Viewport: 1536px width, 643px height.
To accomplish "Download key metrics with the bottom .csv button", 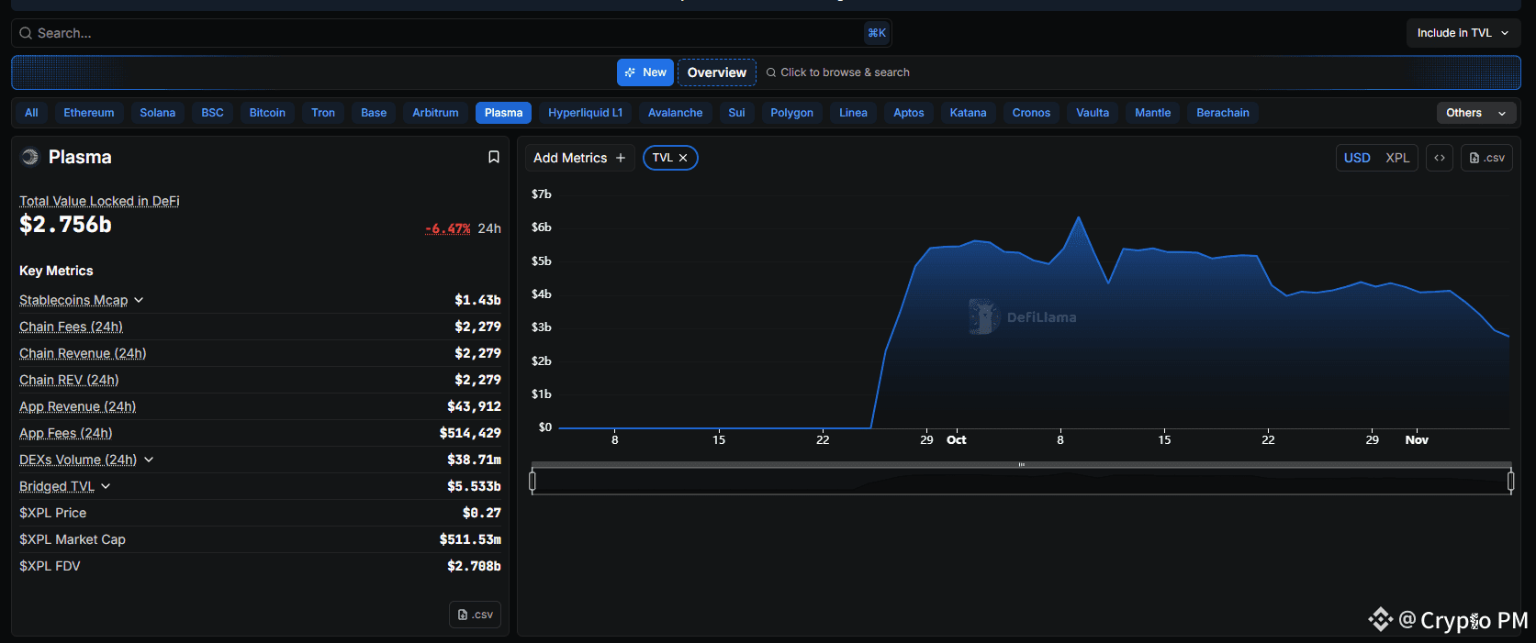I will click(475, 615).
